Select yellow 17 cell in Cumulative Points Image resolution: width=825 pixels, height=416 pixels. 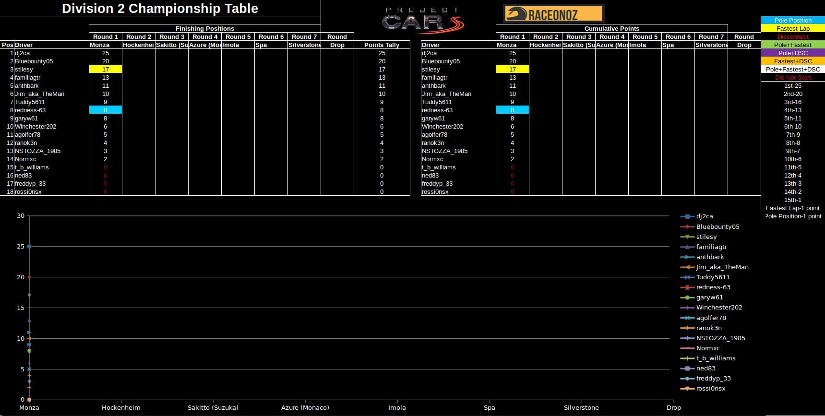coord(513,69)
